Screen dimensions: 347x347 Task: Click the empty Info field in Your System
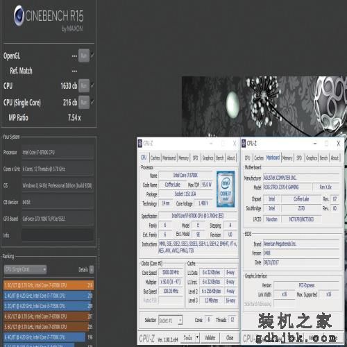[x=58, y=235]
